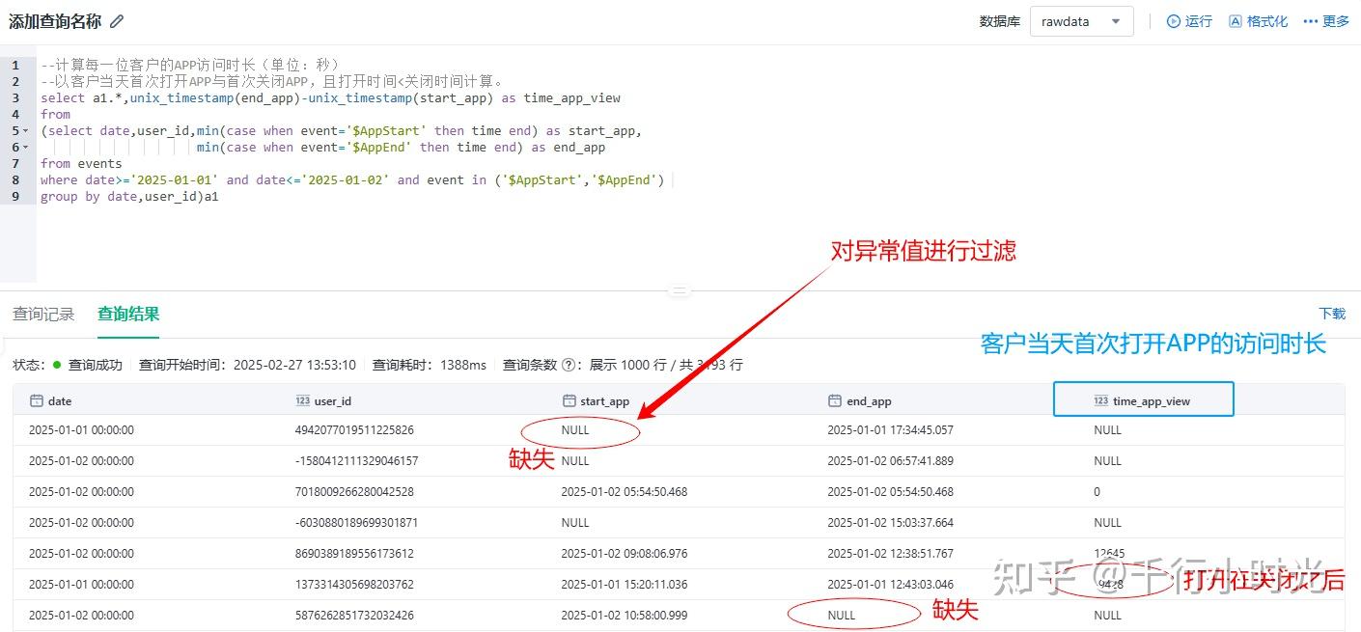Run the query with 运行 button
The image size is (1361, 632).
[x=1189, y=21]
